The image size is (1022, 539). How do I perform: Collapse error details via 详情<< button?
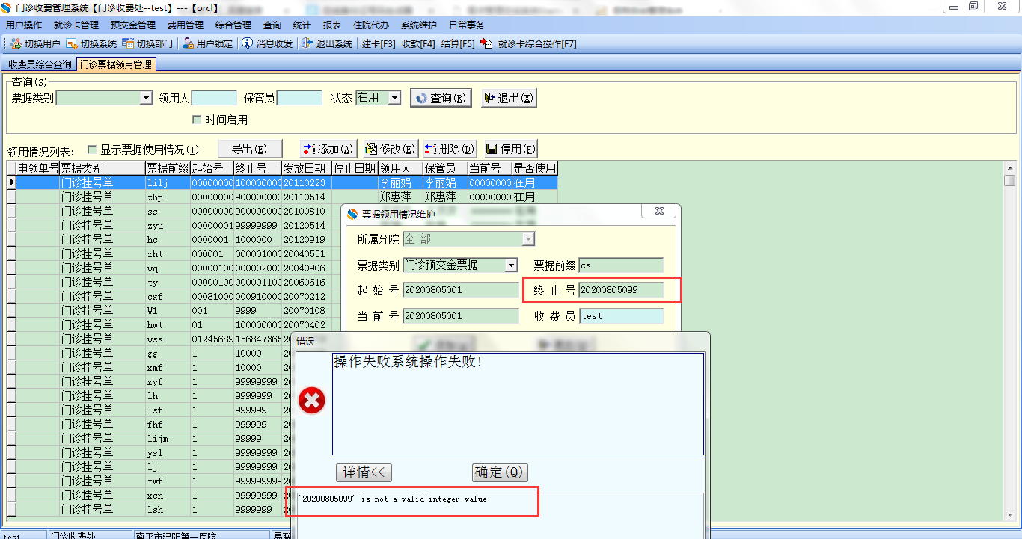click(x=364, y=472)
